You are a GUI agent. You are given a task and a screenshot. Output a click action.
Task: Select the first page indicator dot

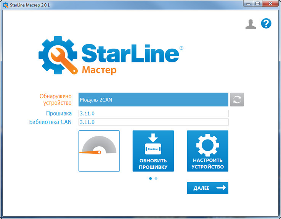click(150, 178)
